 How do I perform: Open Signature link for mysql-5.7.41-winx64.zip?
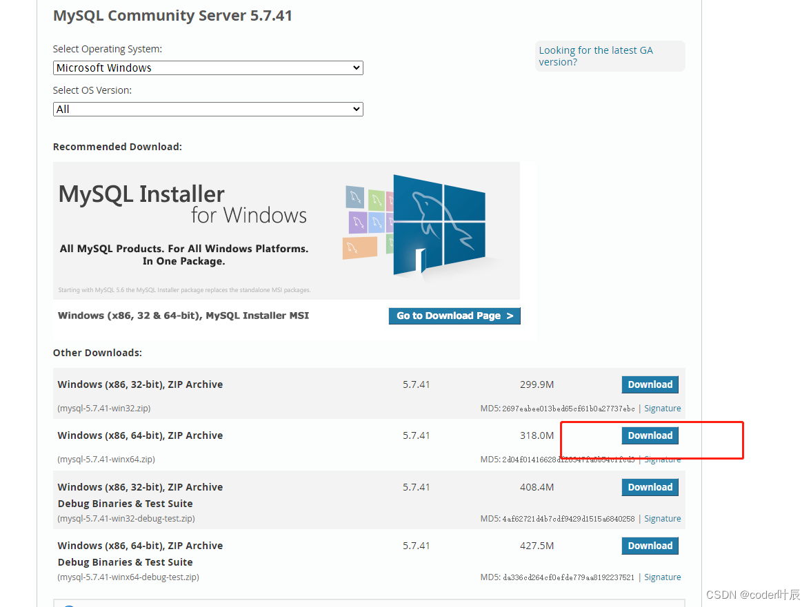coord(663,460)
